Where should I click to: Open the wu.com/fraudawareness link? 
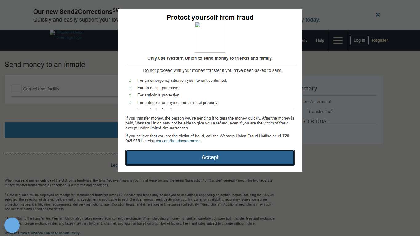coord(178,141)
